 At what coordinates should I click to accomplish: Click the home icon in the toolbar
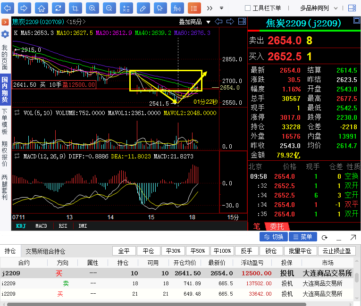[42, 8]
